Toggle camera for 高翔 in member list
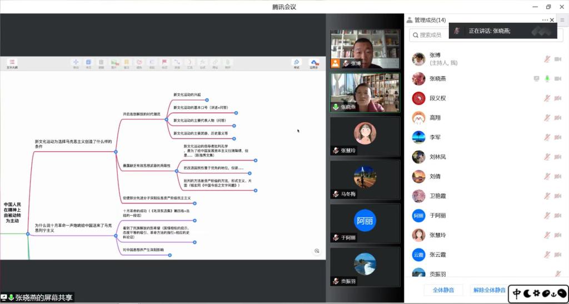This screenshot has width=569, height=304. (x=558, y=118)
